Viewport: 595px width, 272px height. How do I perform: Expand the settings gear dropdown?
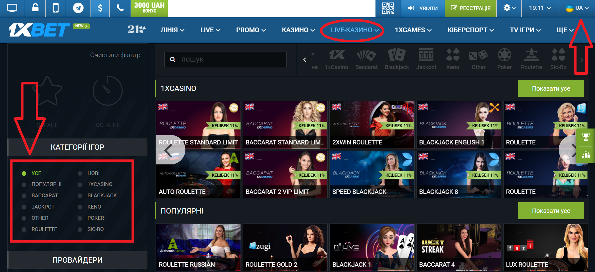tap(509, 8)
